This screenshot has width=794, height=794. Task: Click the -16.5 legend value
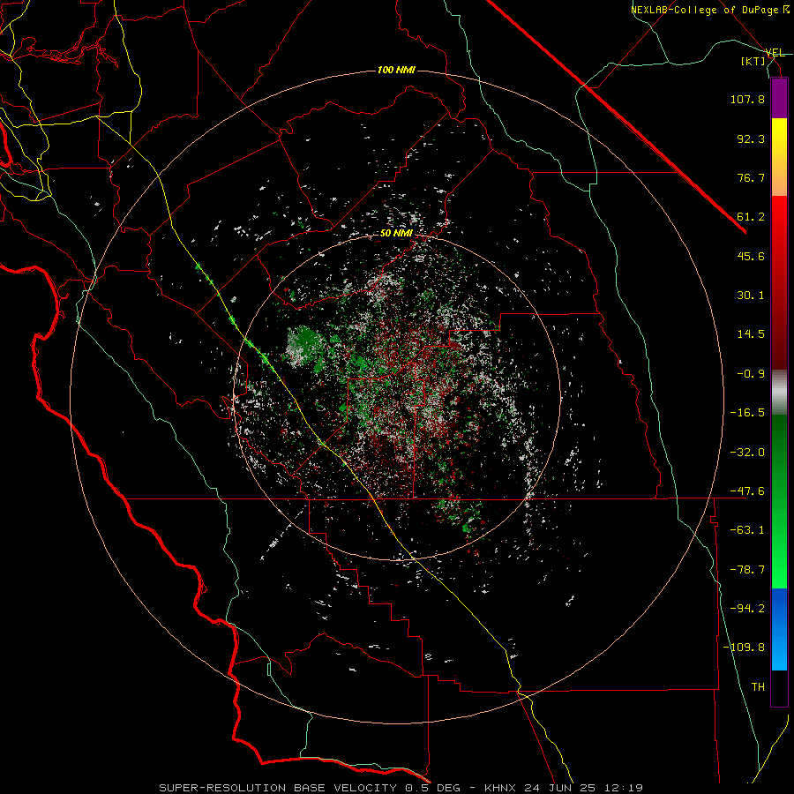click(x=747, y=413)
